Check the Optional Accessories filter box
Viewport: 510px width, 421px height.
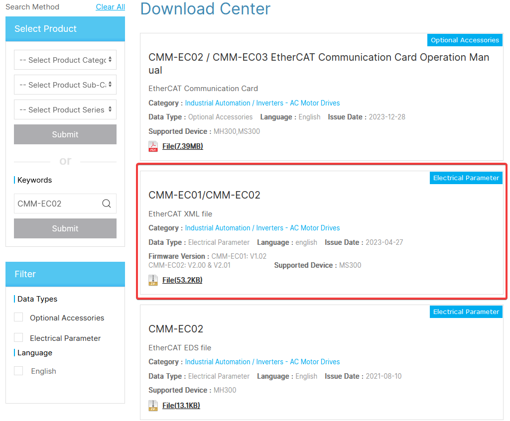click(x=18, y=317)
